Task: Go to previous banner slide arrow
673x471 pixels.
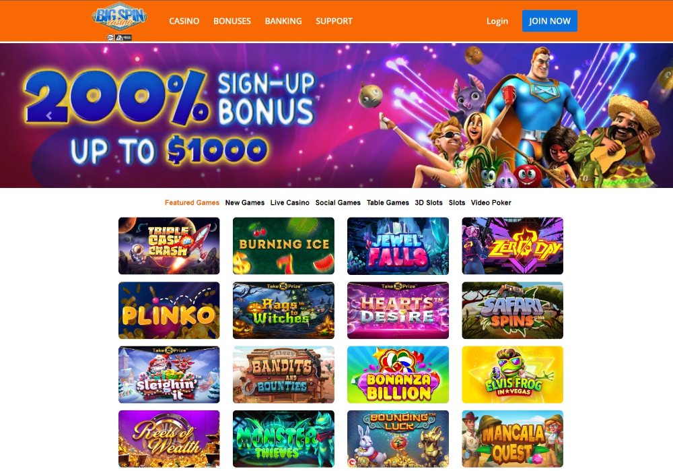Action: 49,116
